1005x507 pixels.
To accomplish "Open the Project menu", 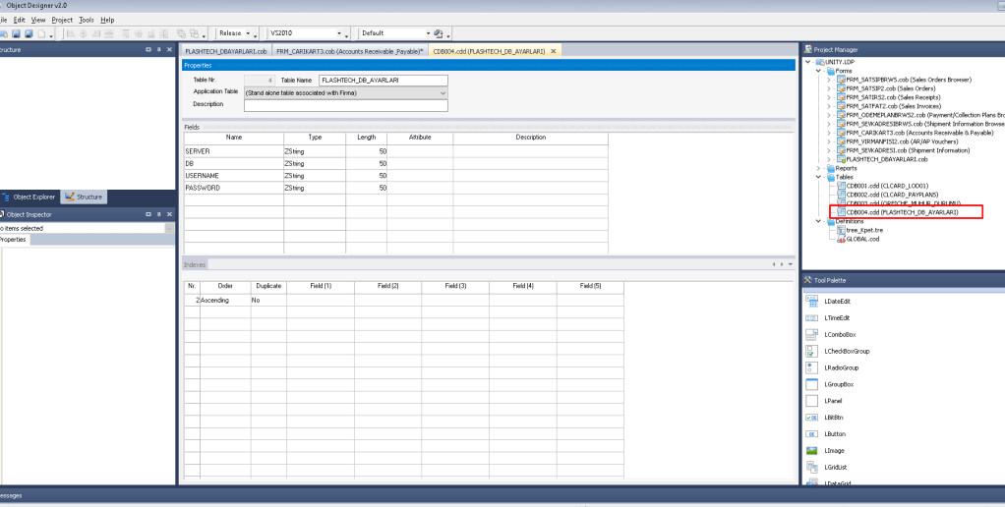I will [x=62, y=20].
